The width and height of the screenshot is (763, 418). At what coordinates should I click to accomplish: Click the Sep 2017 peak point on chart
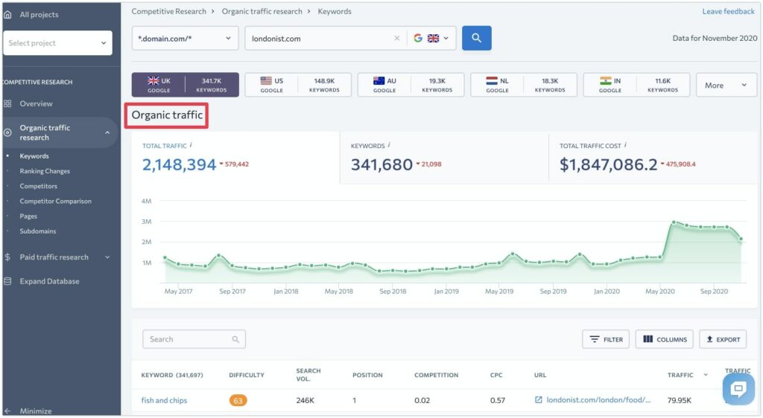219,255
